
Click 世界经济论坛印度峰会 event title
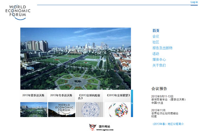(165, 113)
